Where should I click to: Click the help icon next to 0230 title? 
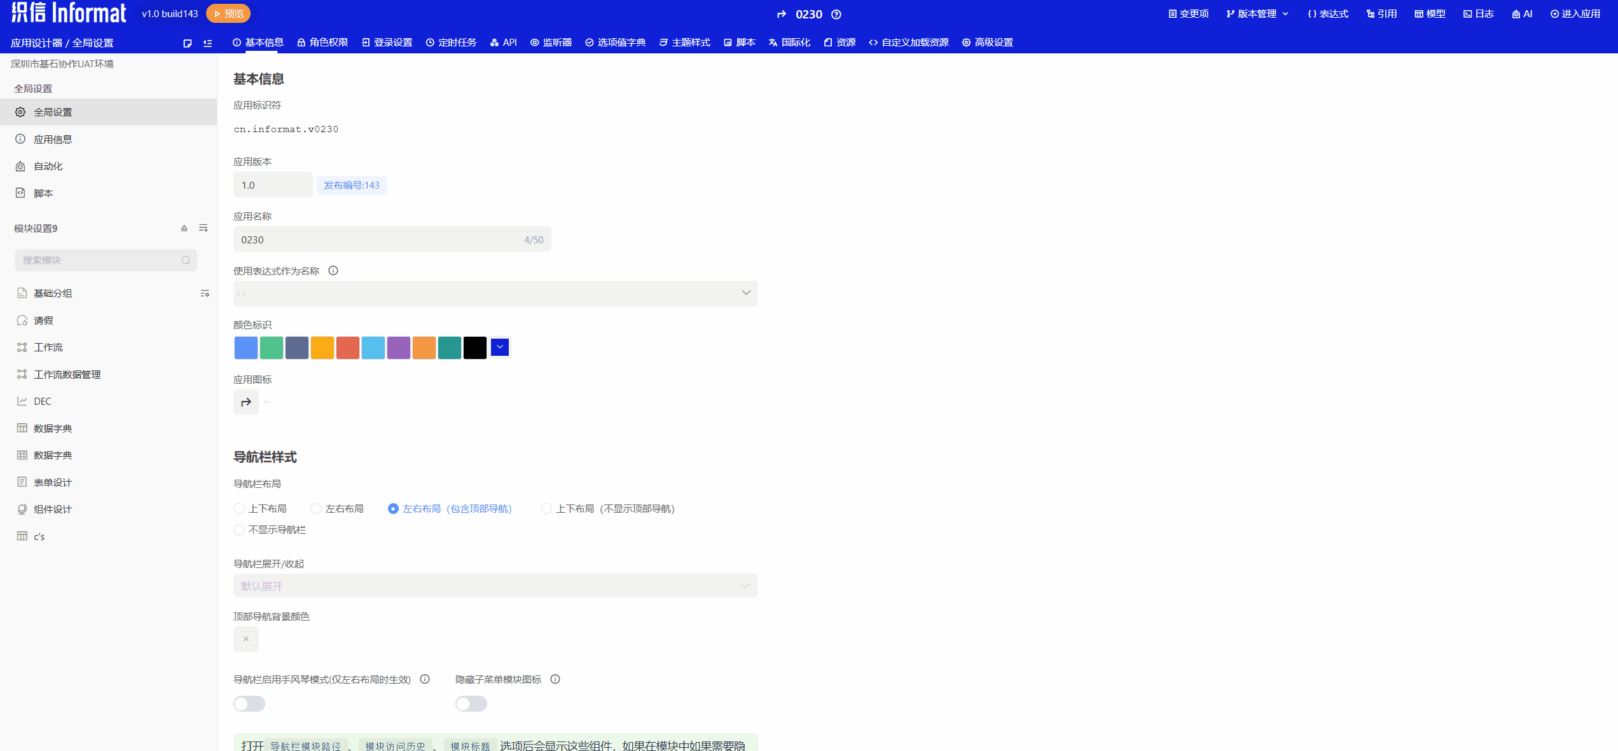(836, 15)
